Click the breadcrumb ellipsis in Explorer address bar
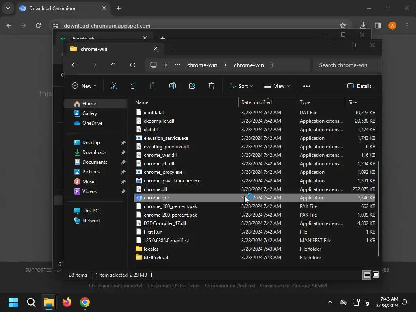The width and height of the screenshot is (416, 312). coord(178,65)
